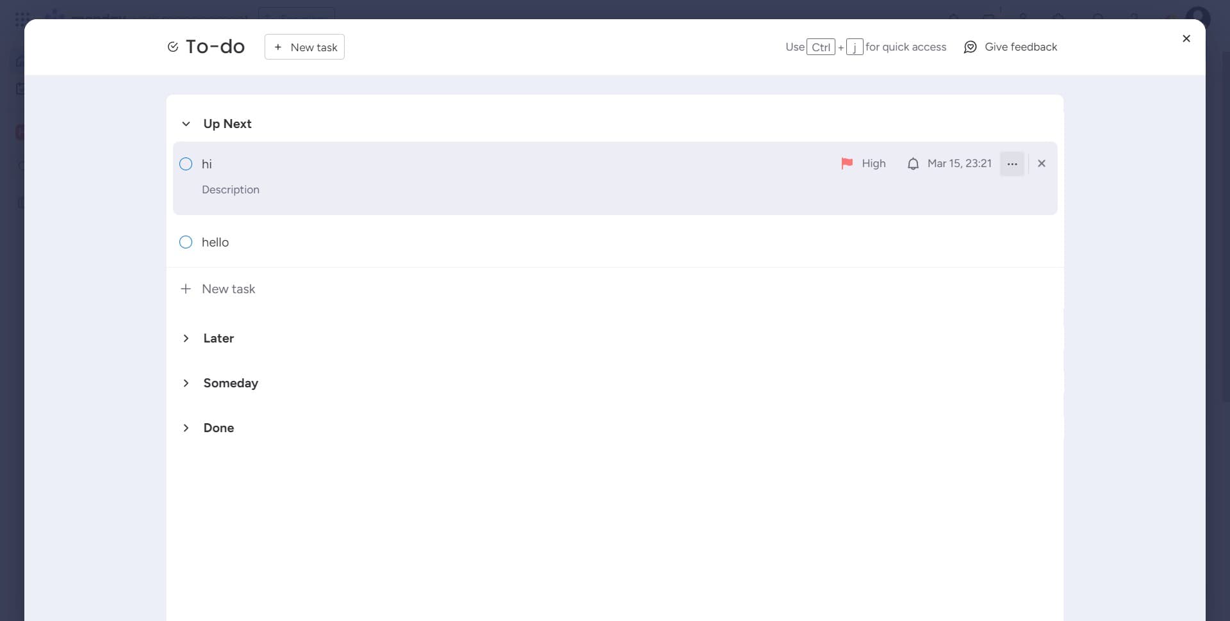Click the user avatar in the top-right corner
1230x621 pixels.
tap(1199, 17)
